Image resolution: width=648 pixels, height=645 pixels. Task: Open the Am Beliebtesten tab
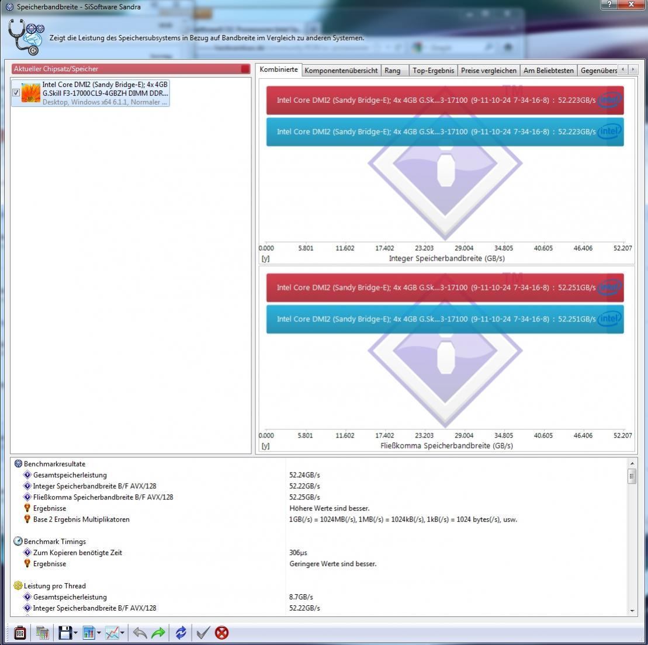549,71
